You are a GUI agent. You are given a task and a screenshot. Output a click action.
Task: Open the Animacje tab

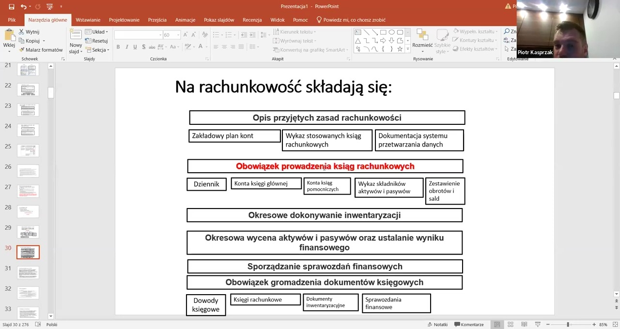(185, 20)
